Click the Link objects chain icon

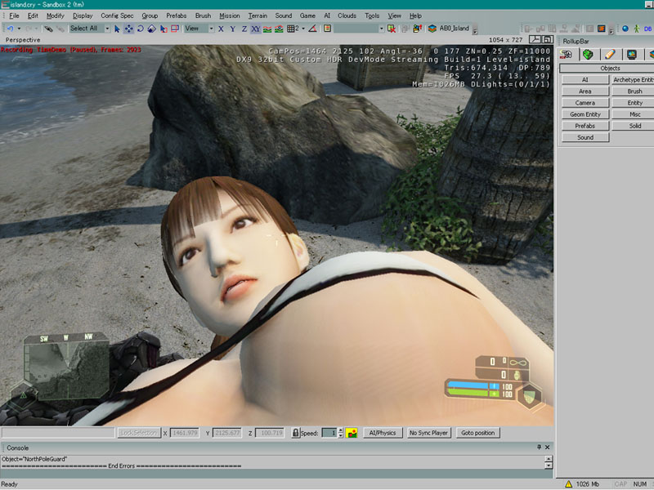[48, 29]
